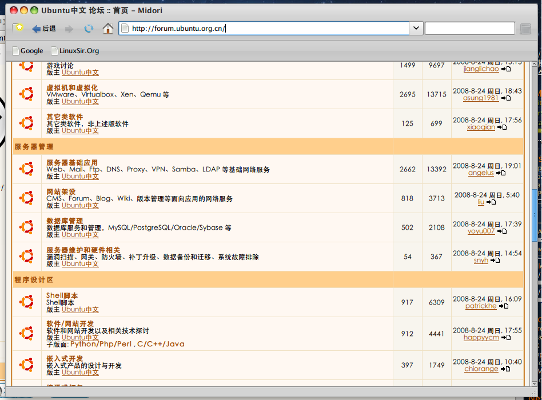View latest post icon next to xiaoqian
The width and height of the screenshot is (542, 400).
coord(502,127)
